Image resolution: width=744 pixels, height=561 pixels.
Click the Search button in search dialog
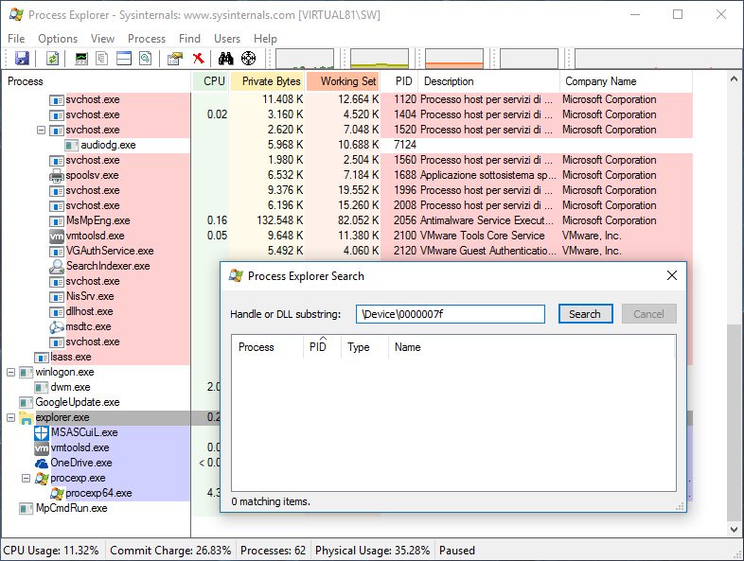585,314
